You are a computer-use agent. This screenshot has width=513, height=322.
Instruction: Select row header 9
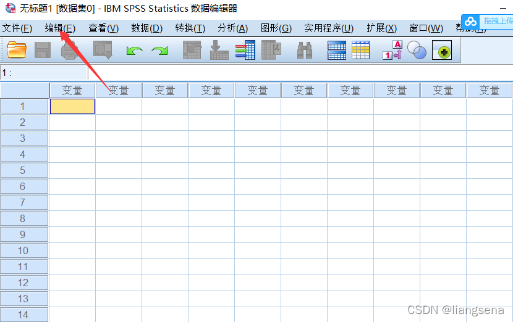[x=24, y=234]
